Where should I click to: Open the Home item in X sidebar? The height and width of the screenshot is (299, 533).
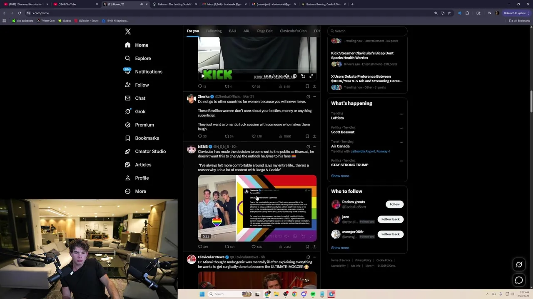click(137, 45)
